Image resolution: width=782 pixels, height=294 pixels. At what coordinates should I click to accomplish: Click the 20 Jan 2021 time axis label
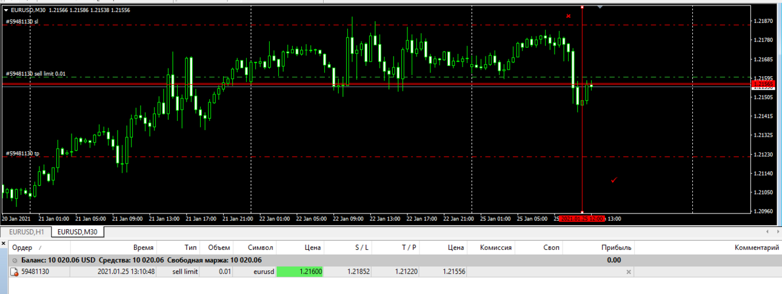[16, 219]
